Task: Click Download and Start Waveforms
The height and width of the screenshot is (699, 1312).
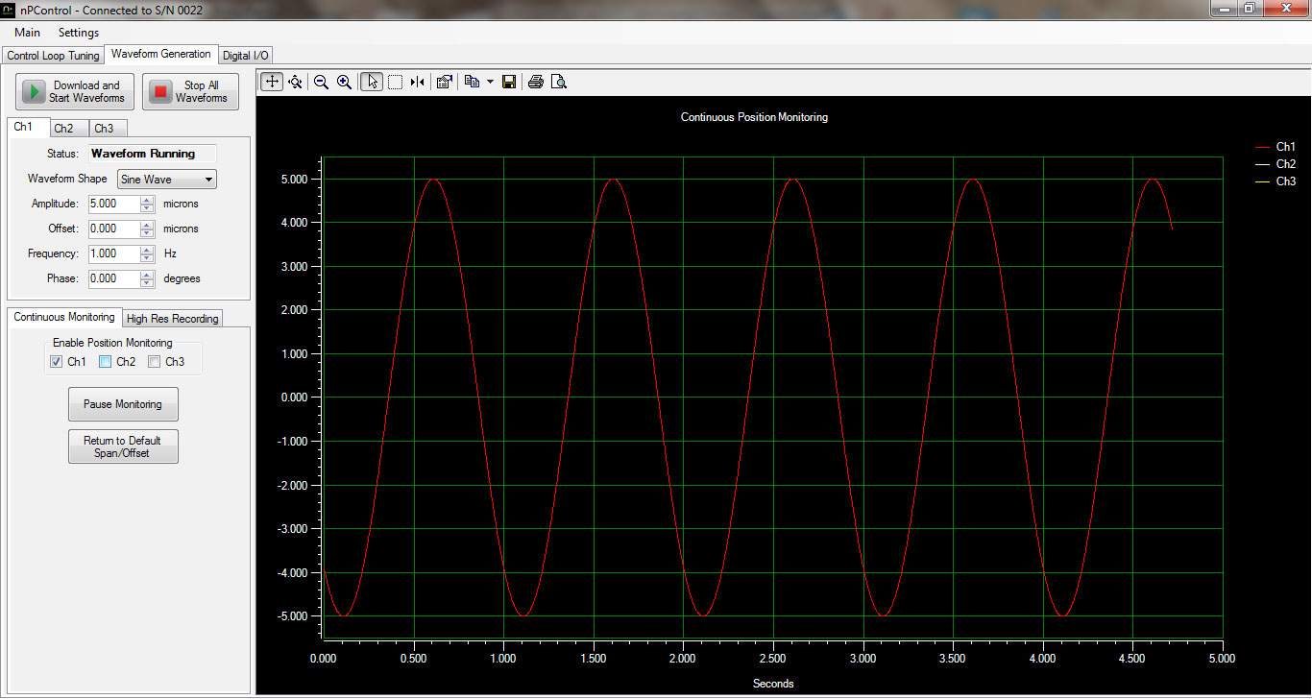Action: click(74, 90)
